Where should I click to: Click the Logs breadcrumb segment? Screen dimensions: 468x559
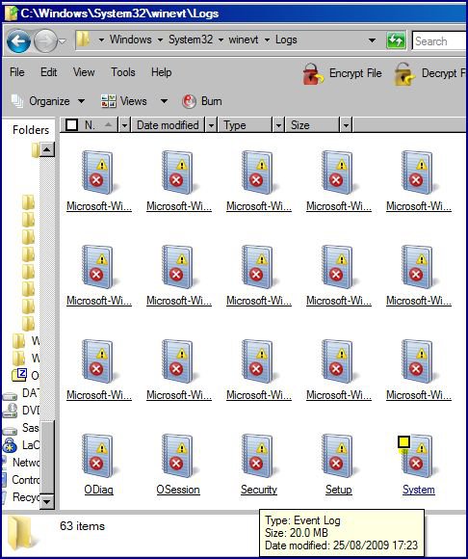tap(286, 40)
